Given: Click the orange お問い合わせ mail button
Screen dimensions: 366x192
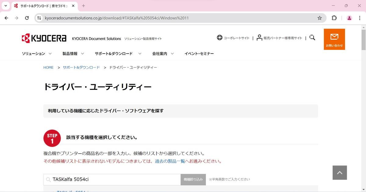Looking at the screenshot, I should tap(334, 39).
